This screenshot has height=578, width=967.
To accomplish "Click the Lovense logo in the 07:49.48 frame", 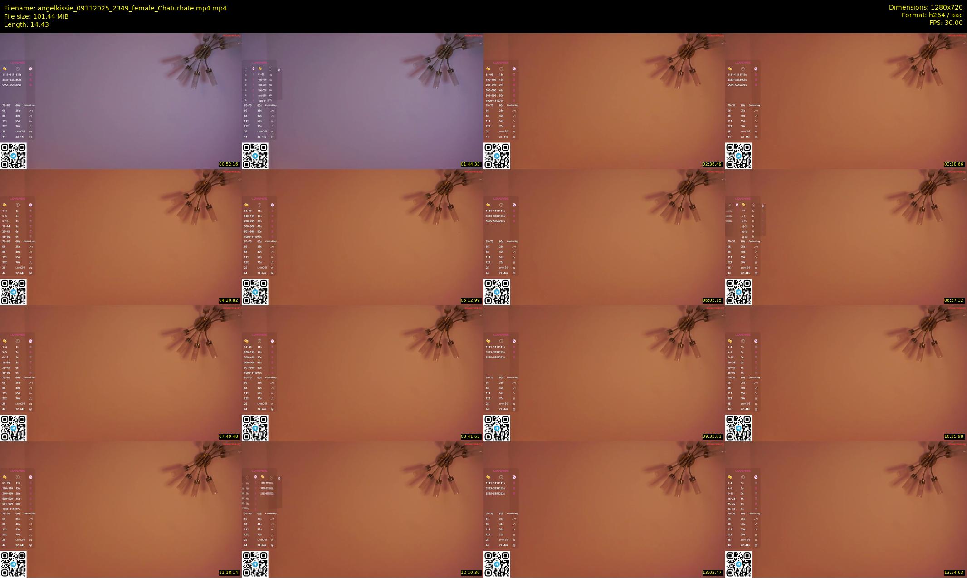I will pos(17,335).
